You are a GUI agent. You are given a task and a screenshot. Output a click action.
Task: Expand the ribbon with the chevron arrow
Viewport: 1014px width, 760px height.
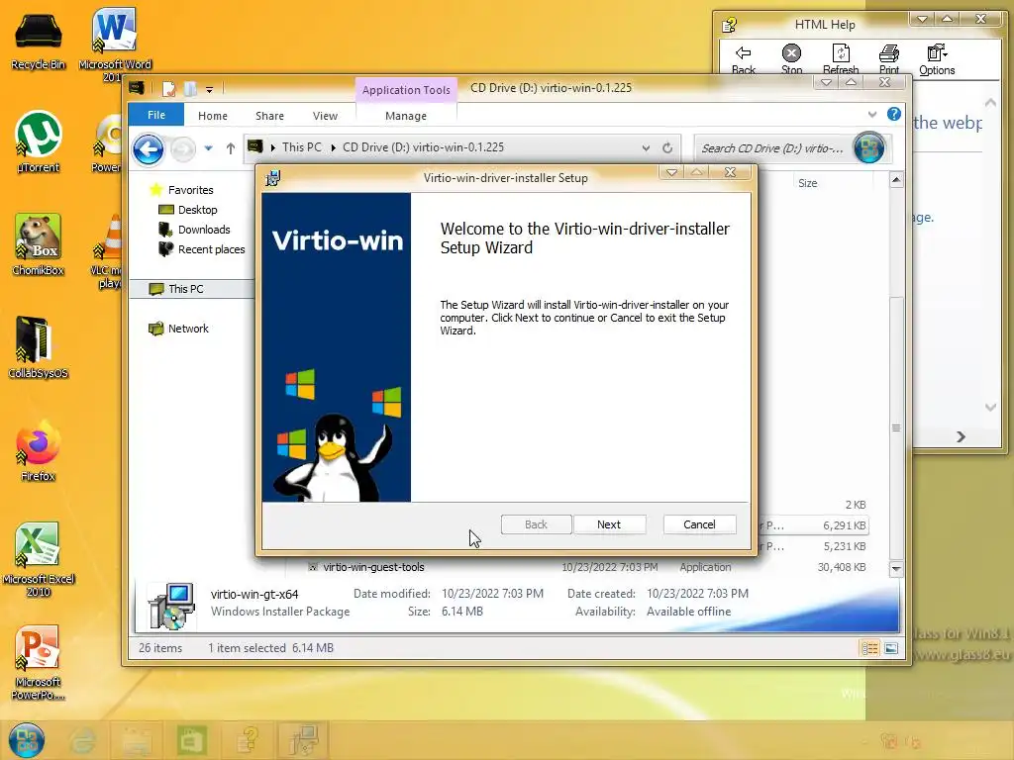(871, 115)
